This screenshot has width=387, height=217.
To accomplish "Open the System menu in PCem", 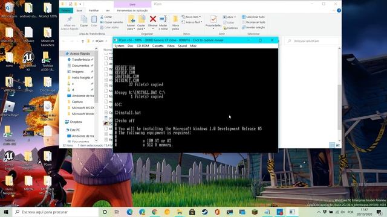I will click(x=119, y=46).
